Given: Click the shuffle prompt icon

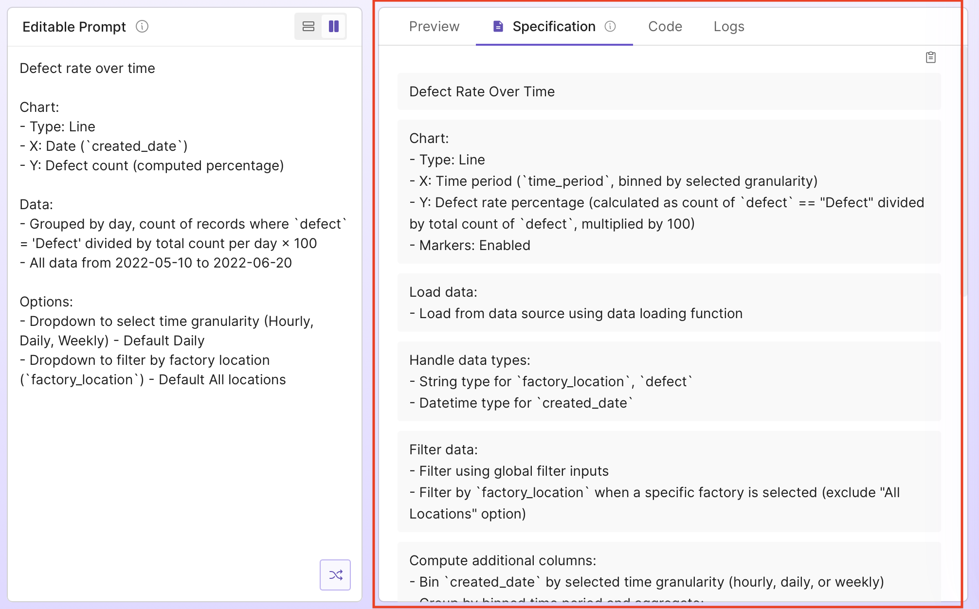Looking at the screenshot, I should 335,574.
